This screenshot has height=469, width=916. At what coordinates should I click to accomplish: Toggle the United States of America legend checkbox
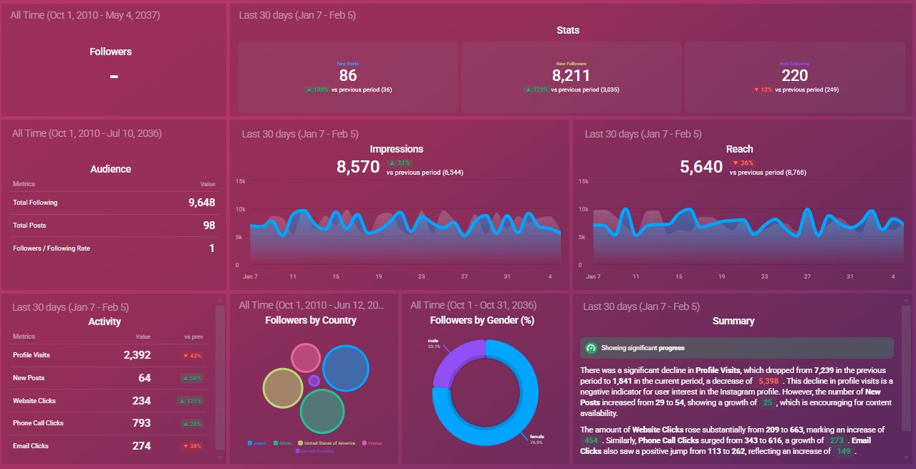[299, 443]
